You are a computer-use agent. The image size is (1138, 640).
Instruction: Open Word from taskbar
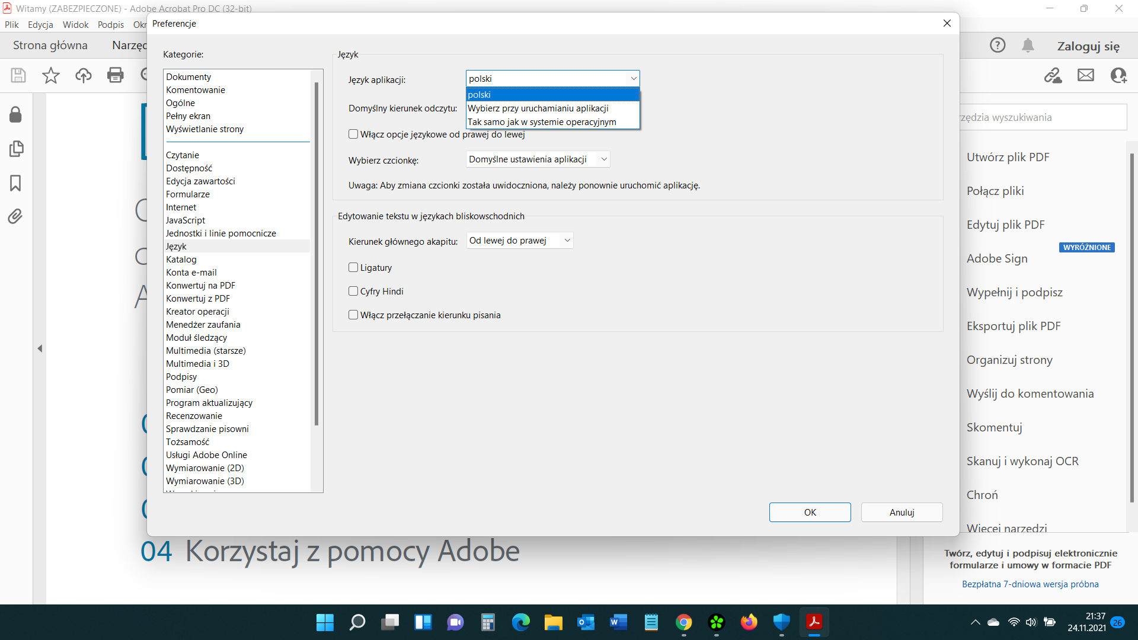point(619,622)
